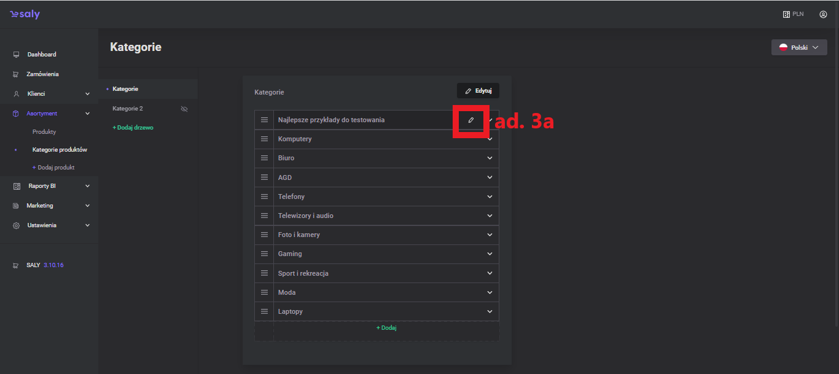Viewport: 839px width, 374px height.
Task: Click + Dodaj below the category list
Action: [x=386, y=328]
